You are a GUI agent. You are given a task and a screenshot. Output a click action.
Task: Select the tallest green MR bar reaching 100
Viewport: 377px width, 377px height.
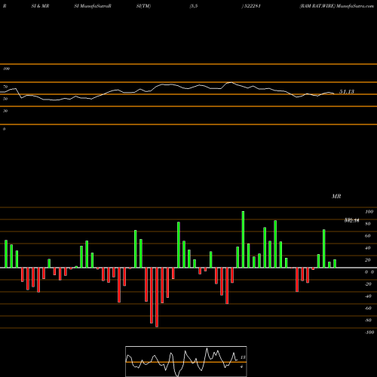243,239
